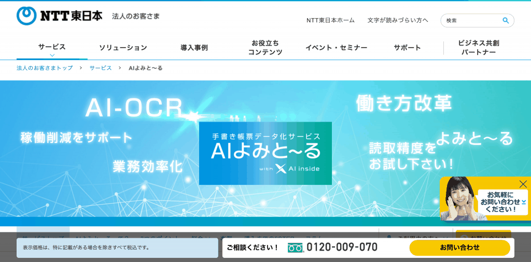Click the 0120-009-070 phone number
531x262 pixels.
point(342,248)
